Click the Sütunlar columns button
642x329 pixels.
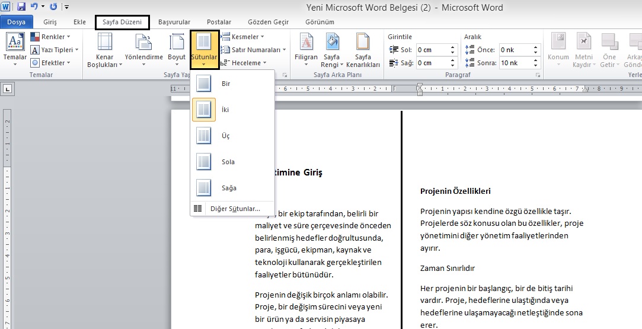tap(204, 49)
